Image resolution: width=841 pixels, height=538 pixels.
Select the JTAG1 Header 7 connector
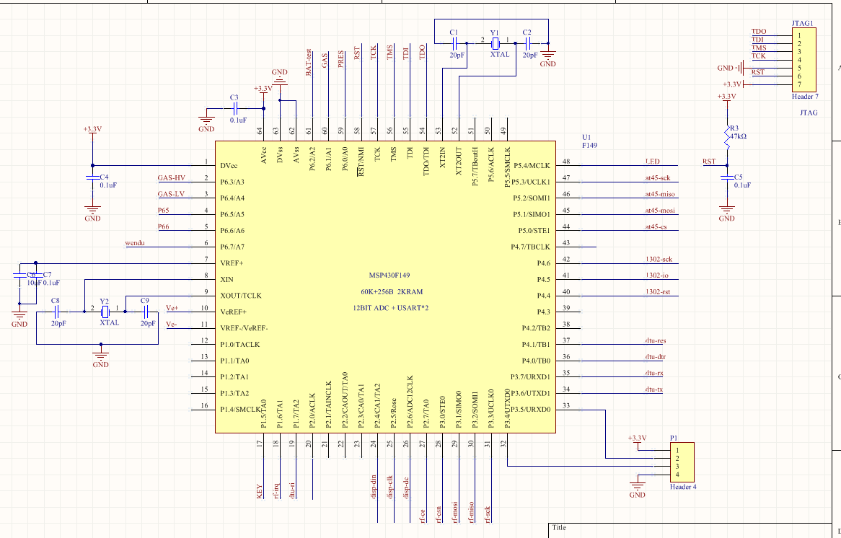[804, 60]
